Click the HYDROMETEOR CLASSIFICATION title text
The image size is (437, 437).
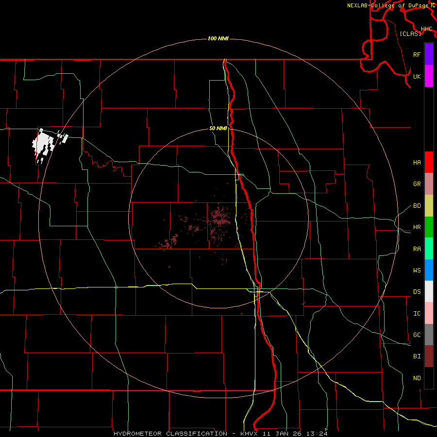[170, 434]
